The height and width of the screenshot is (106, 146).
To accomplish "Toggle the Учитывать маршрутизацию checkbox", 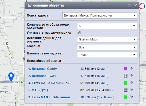I will 79,32.
